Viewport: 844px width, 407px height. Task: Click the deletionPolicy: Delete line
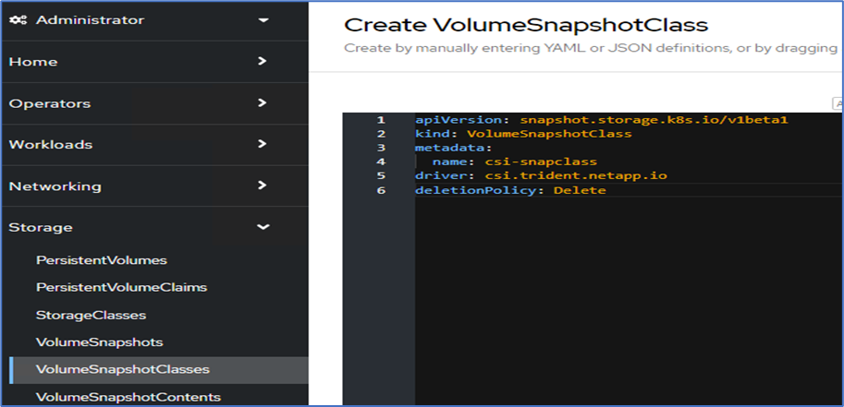[x=510, y=190]
